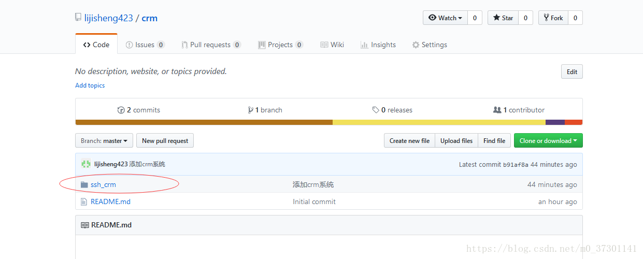Viewport: 643px width, 259px height.
Task: Click the README.md preview header title
Action: (111, 225)
